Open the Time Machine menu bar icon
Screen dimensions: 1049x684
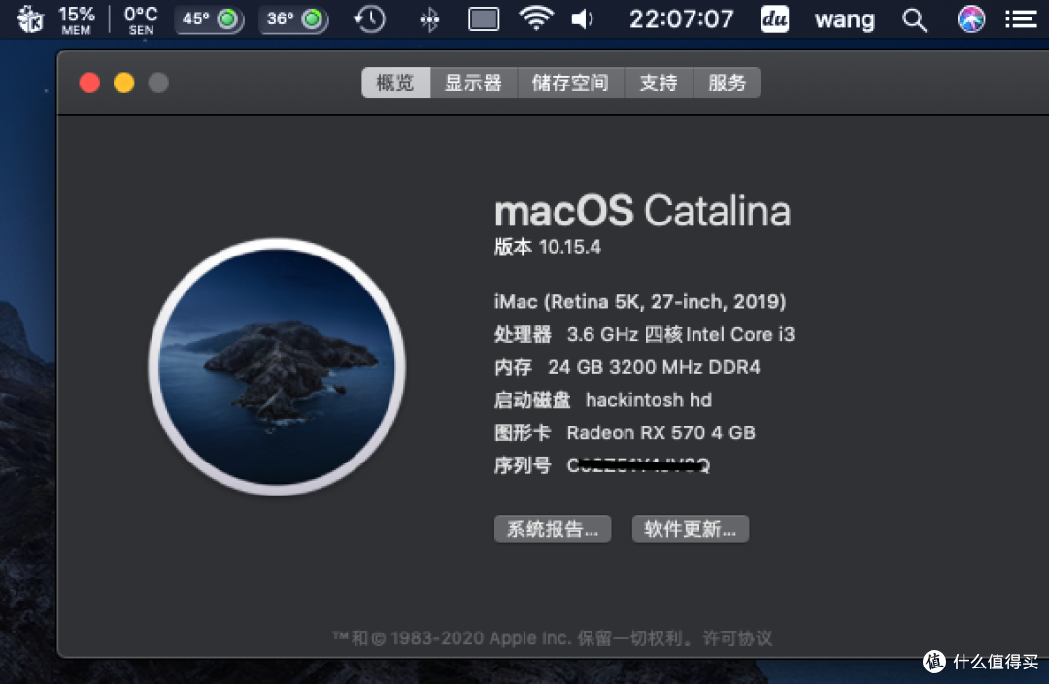[x=369, y=18]
